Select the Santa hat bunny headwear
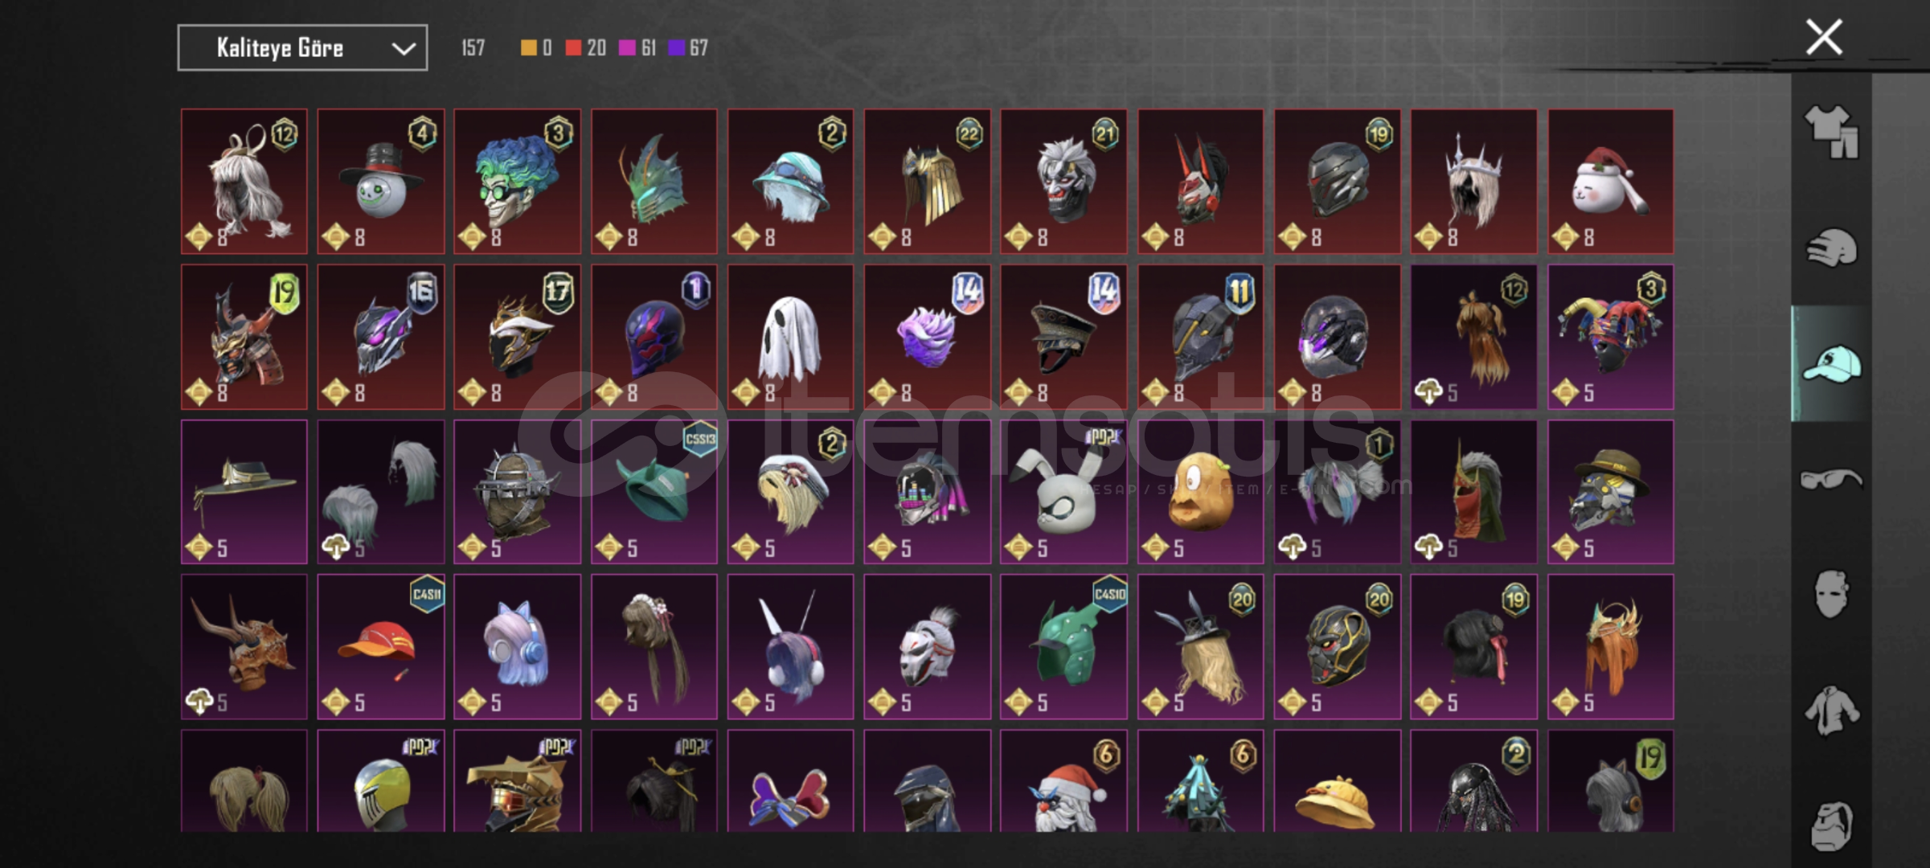 point(1611,182)
